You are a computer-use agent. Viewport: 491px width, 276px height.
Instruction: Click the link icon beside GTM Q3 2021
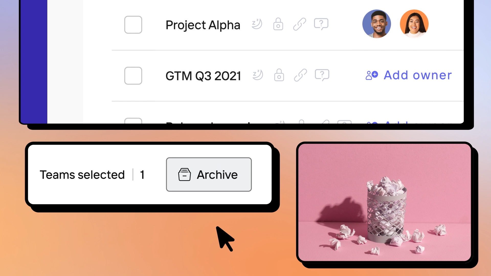coord(300,75)
